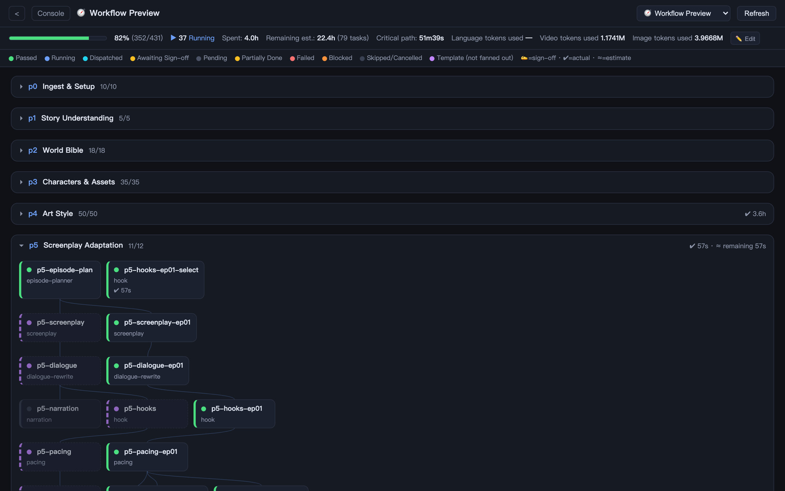Expand the p0 Ingest & Setup phase
Image resolution: width=785 pixels, height=491 pixels.
(392, 87)
